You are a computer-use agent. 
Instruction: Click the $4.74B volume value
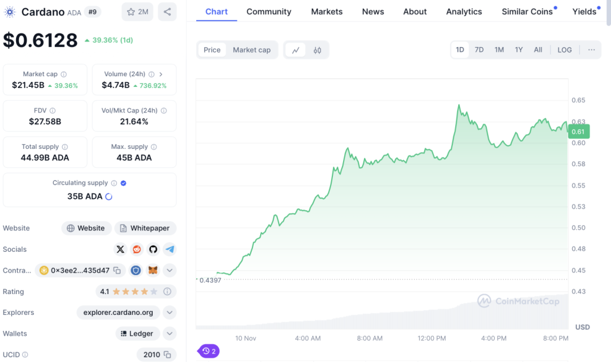116,85
